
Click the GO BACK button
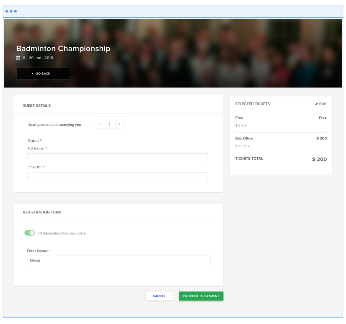(43, 73)
